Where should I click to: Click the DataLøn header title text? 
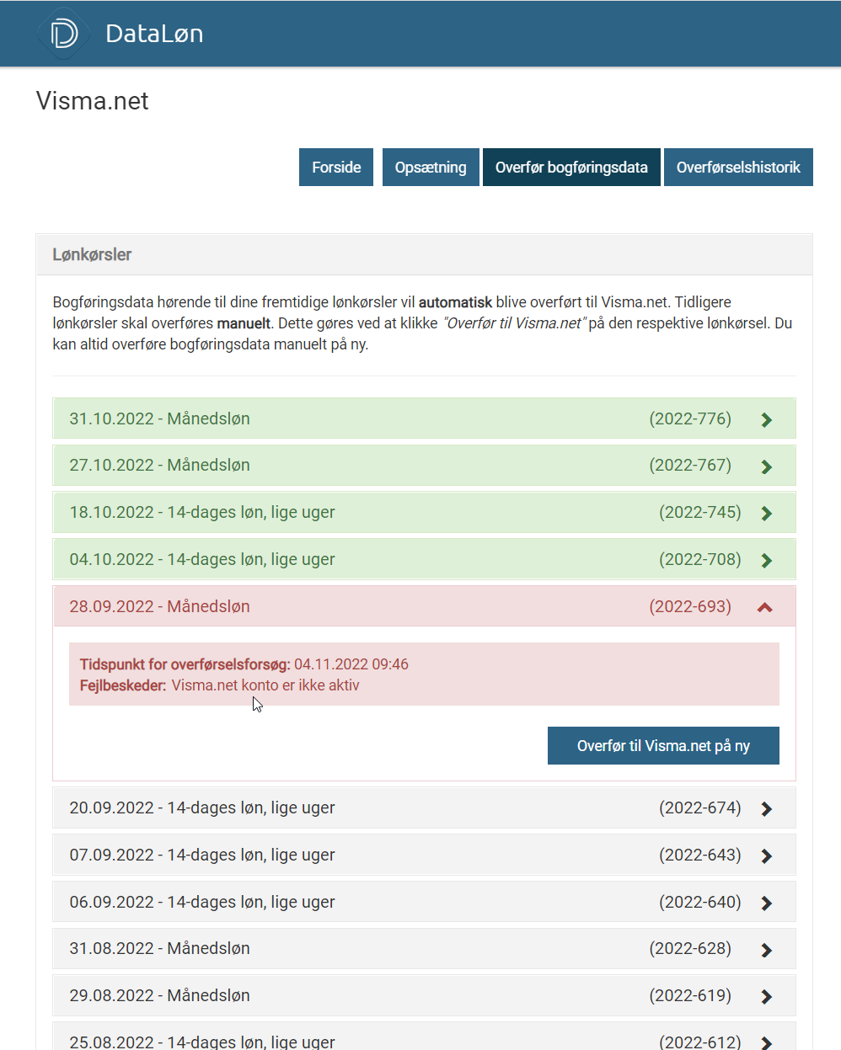click(x=154, y=34)
